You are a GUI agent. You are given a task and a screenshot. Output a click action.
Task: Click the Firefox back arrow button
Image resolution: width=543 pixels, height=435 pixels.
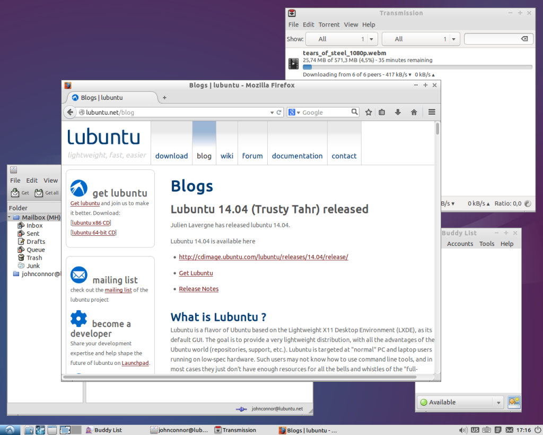pyautogui.click(x=70, y=112)
